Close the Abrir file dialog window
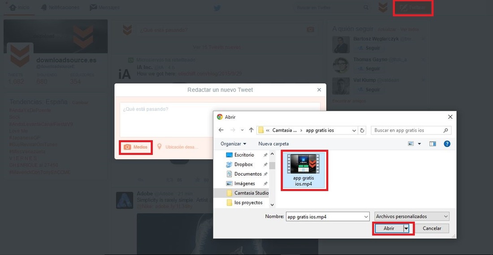Viewport: 493px width, 255px height. pos(450,117)
